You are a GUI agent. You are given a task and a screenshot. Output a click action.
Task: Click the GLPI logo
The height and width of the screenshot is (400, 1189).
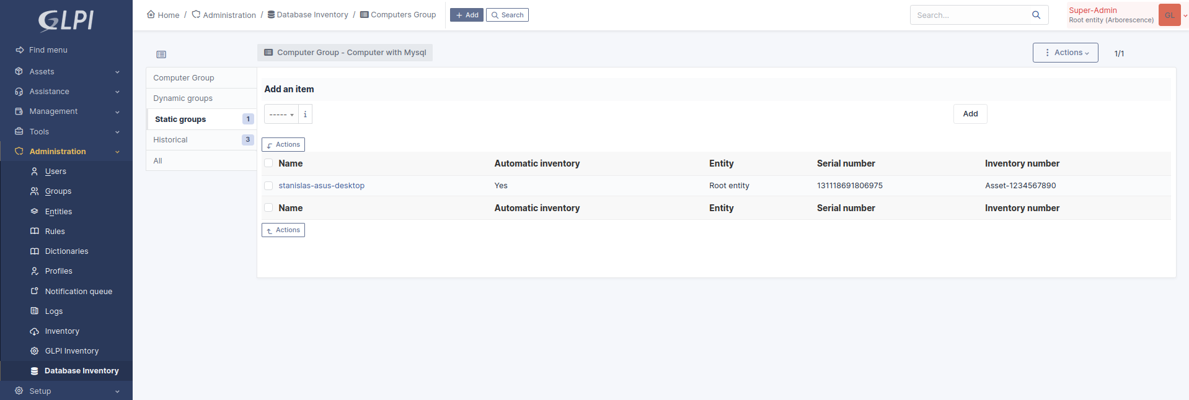point(66,20)
